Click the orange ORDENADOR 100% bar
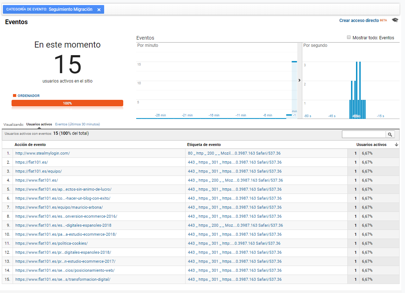Image resolution: width=405 pixels, height=293 pixels. tap(67, 103)
